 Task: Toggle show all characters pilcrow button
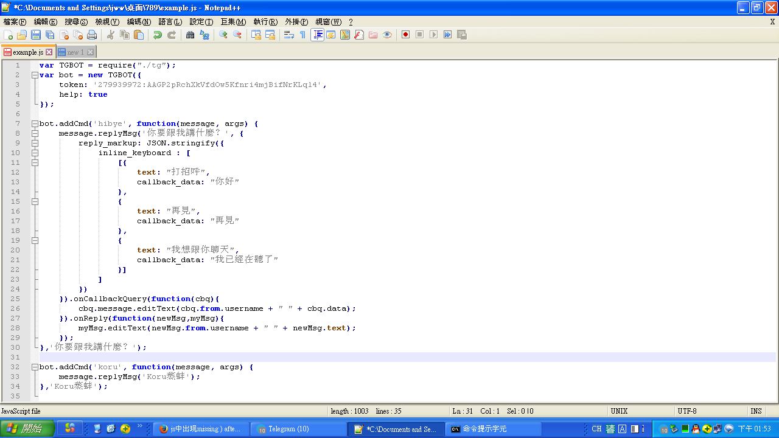click(x=302, y=35)
